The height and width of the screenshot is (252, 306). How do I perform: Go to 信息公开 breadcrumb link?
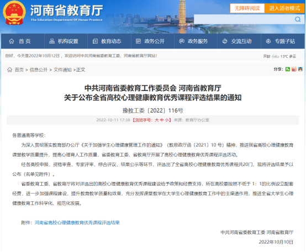pos(39,69)
